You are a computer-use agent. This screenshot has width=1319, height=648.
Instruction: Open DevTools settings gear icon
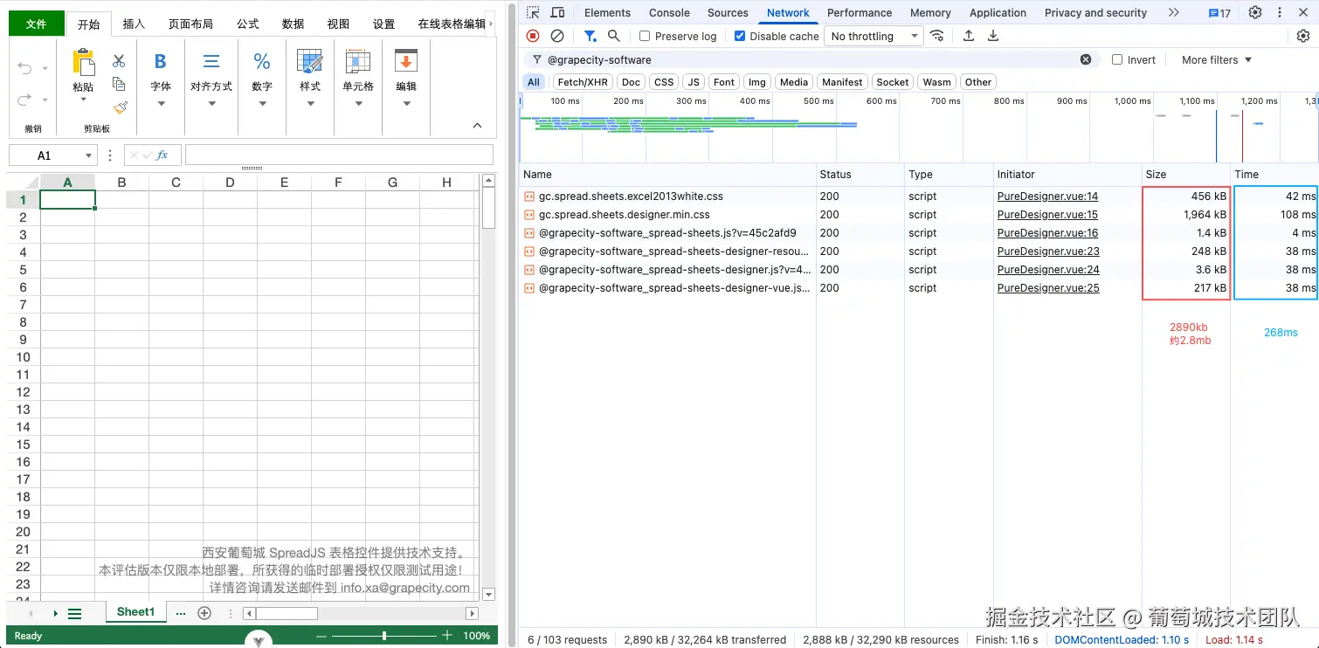tap(1255, 12)
